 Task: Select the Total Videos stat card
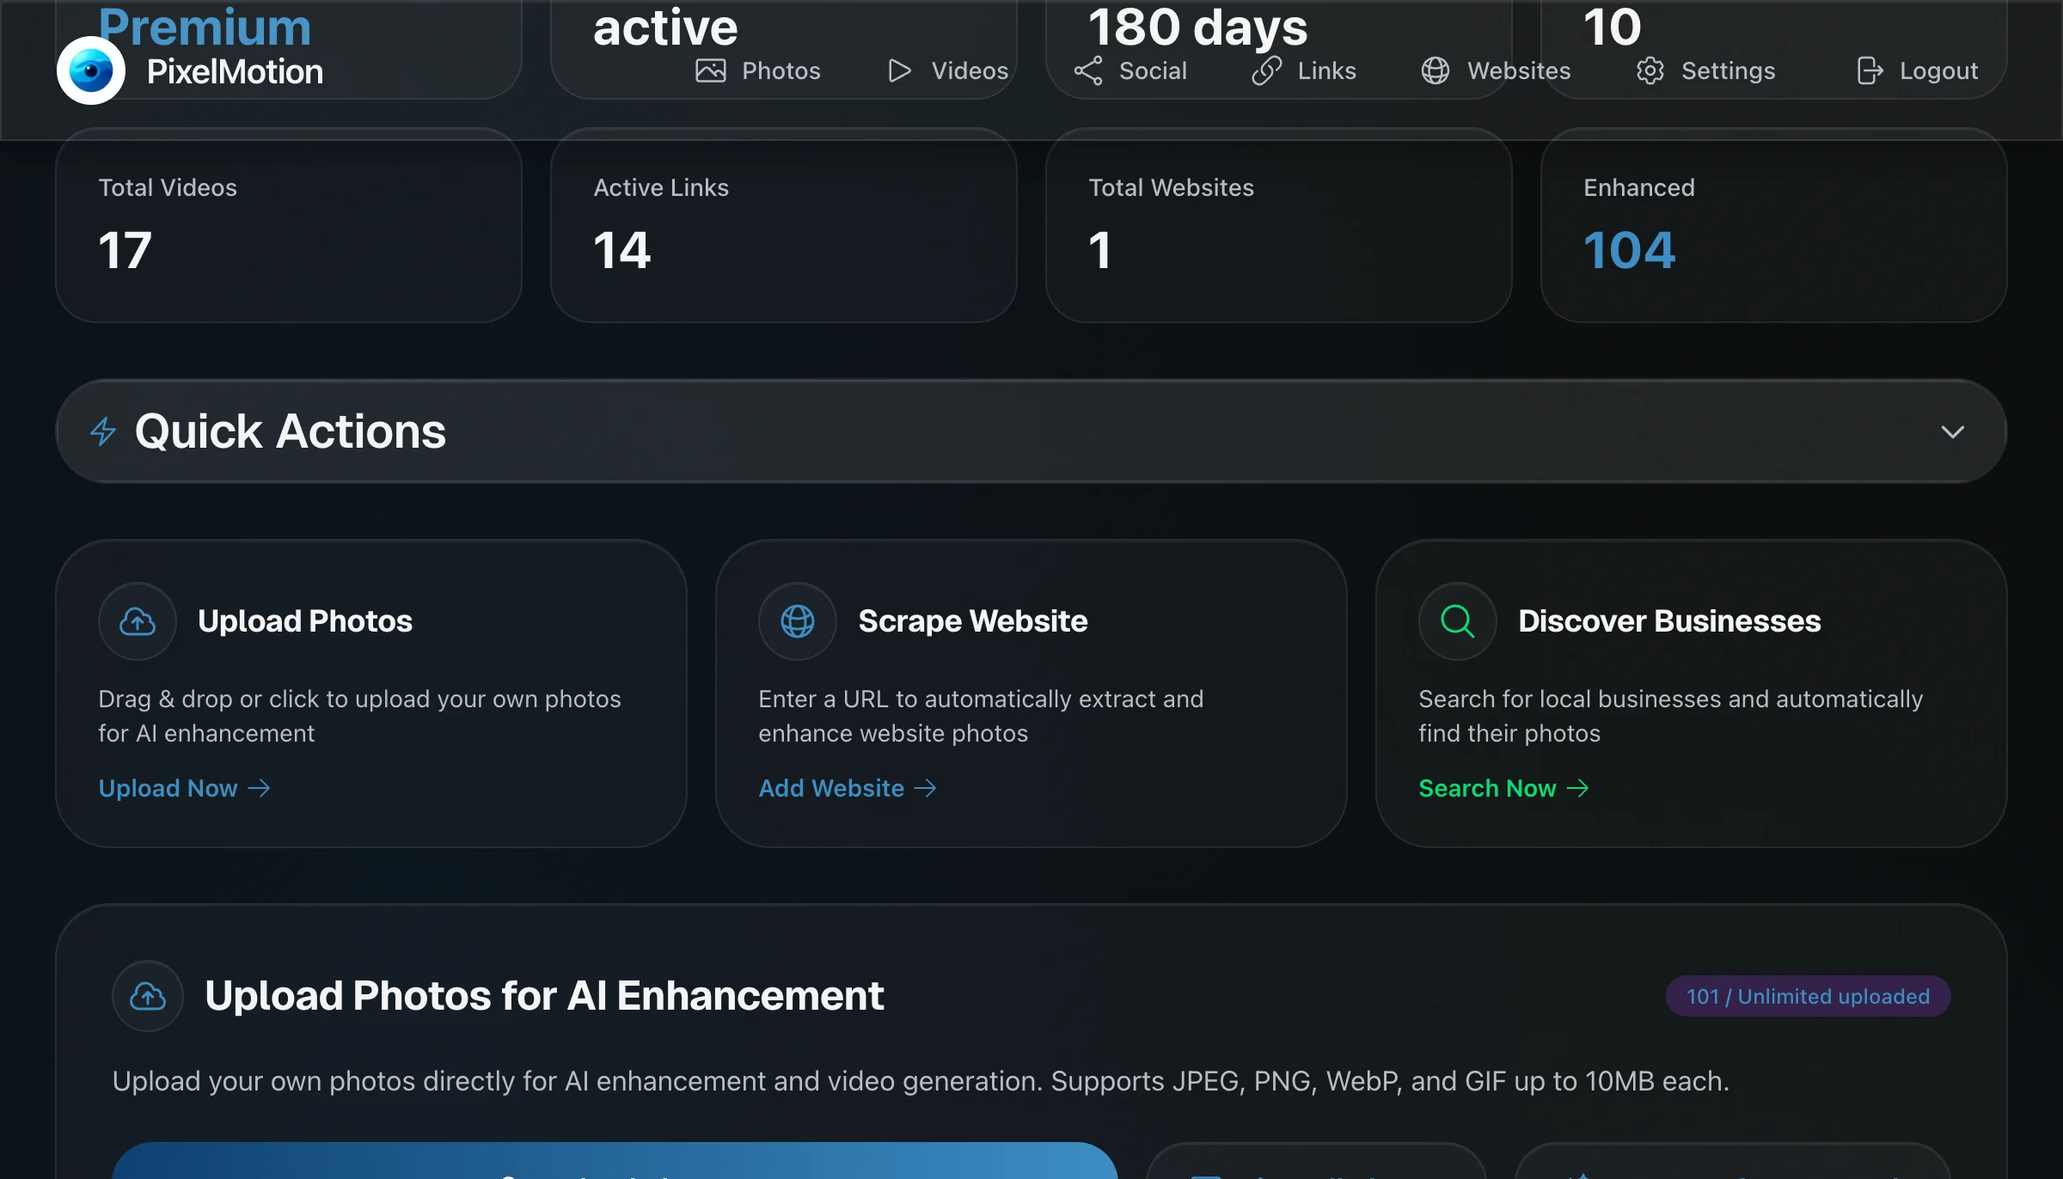(x=289, y=225)
